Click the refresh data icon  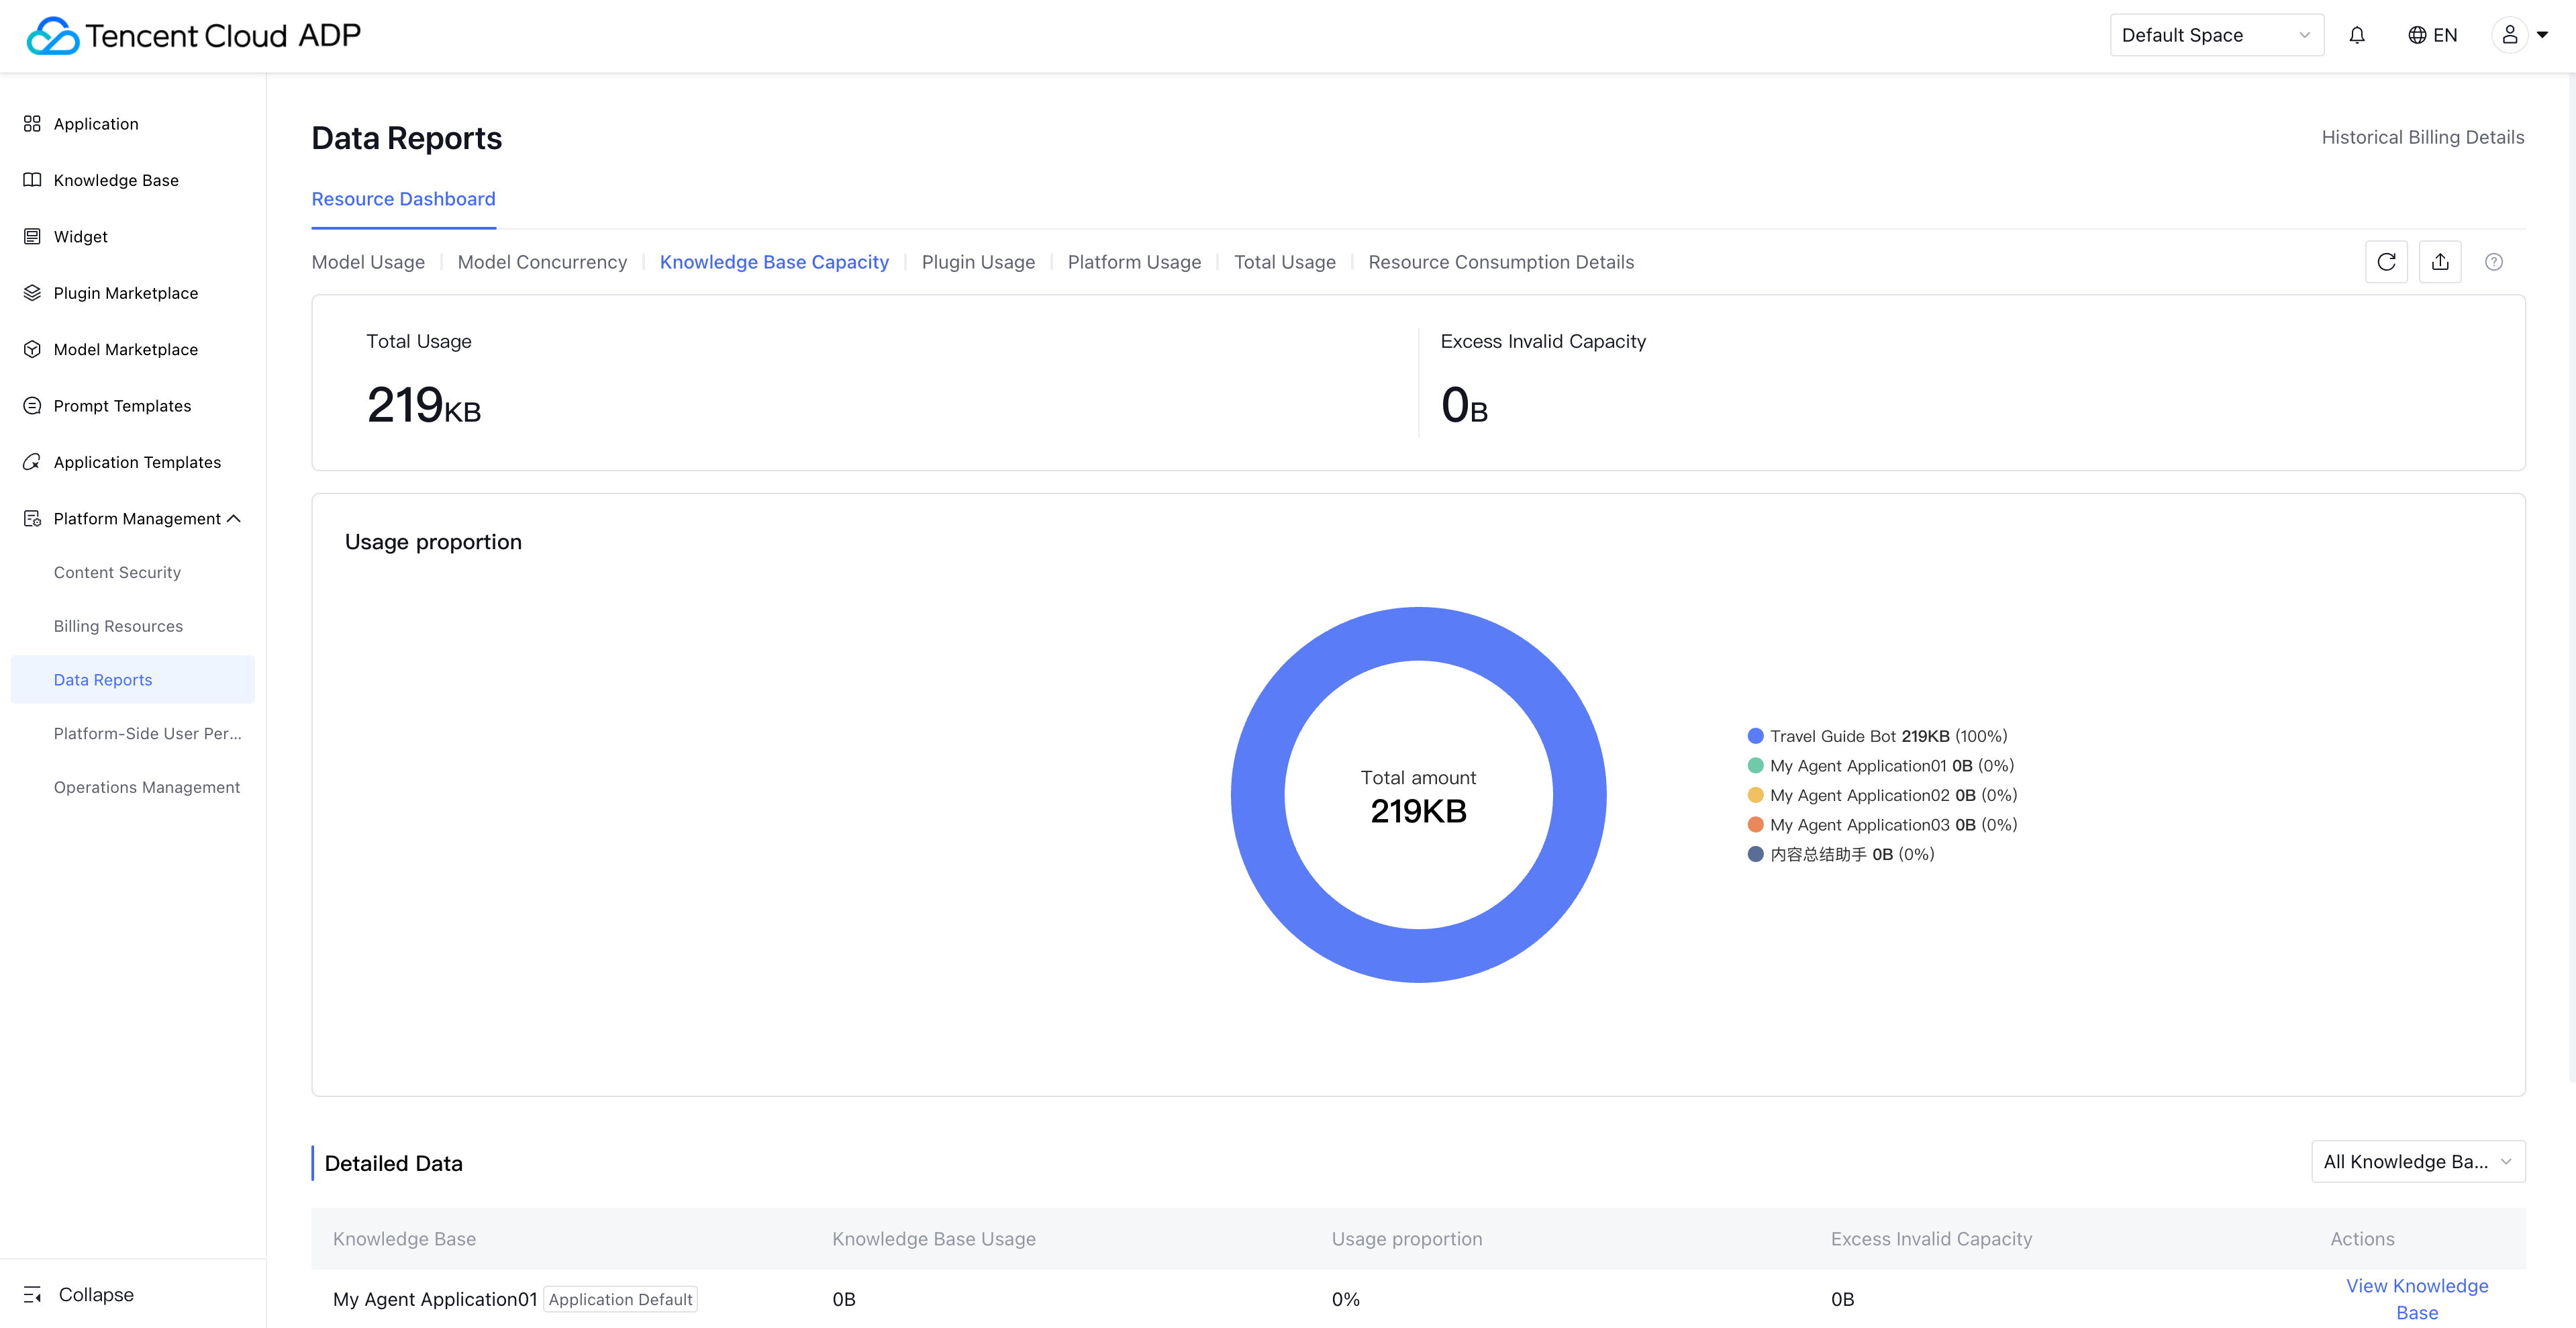tap(2386, 262)
